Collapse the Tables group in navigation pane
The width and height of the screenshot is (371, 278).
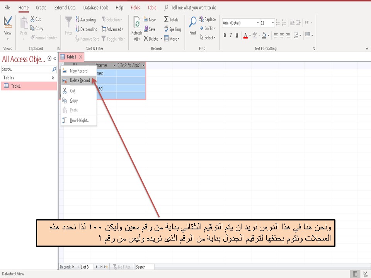tap(53, 78)
